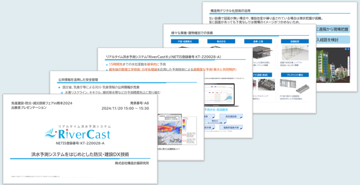Click the small blue icons atop the building image
Viewport: 360px width, 185px height.
[347, 49]
